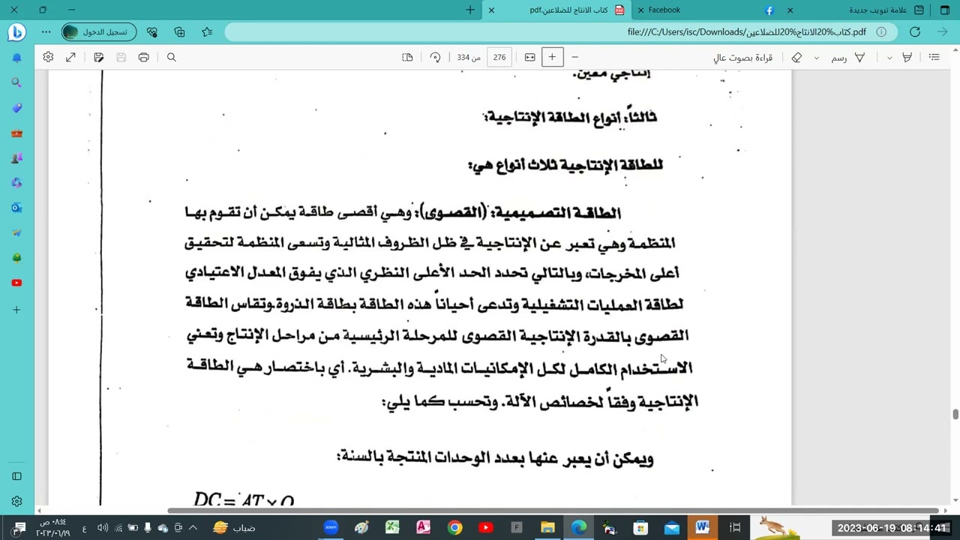Zoom in with the plus button
Screen dimensions: 960x540
pyautogui.click(x=552, y=57)
